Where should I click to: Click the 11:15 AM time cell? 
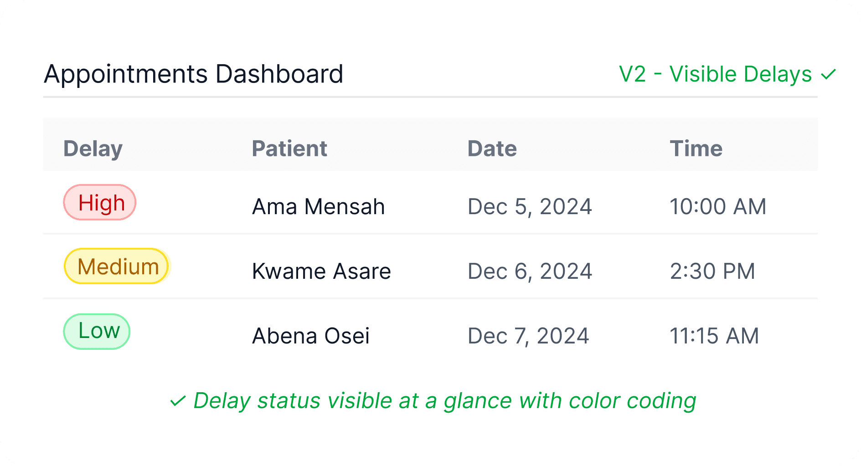point(714,336)
